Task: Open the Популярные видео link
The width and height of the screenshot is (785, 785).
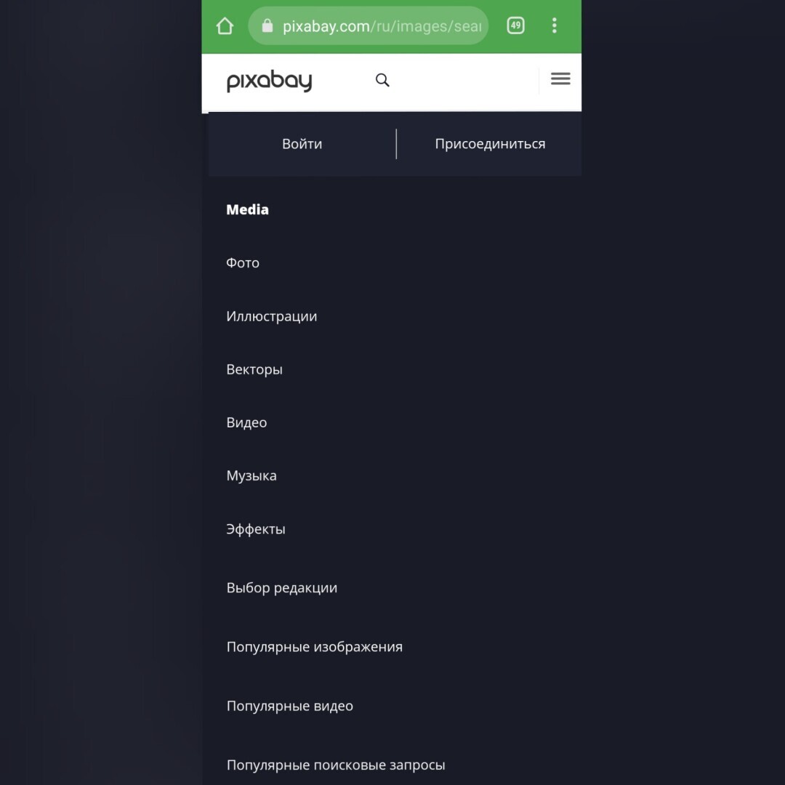Action: [290, 706]
